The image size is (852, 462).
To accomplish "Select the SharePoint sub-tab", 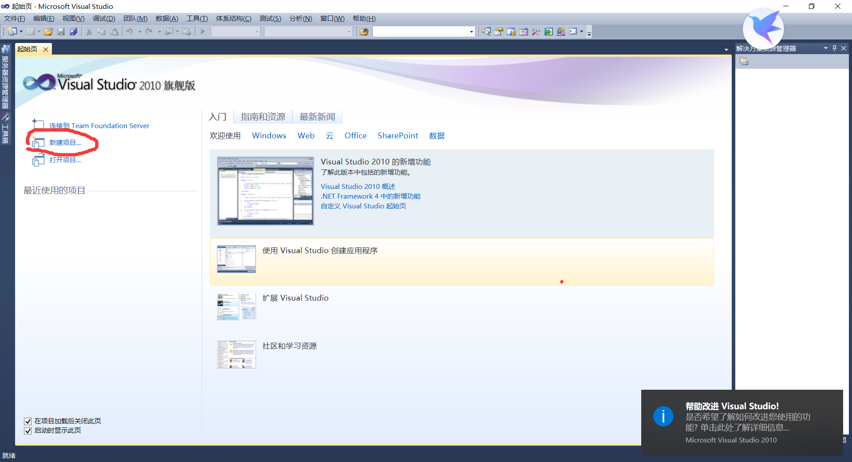I will pos(398,136).
